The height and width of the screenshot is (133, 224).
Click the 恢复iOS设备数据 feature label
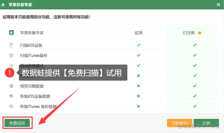pos(35,96)
